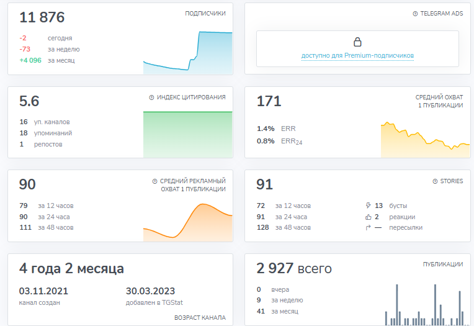Click the бусты link in Stories card
The height and width of the screenshot is (326, 474).
398,206
